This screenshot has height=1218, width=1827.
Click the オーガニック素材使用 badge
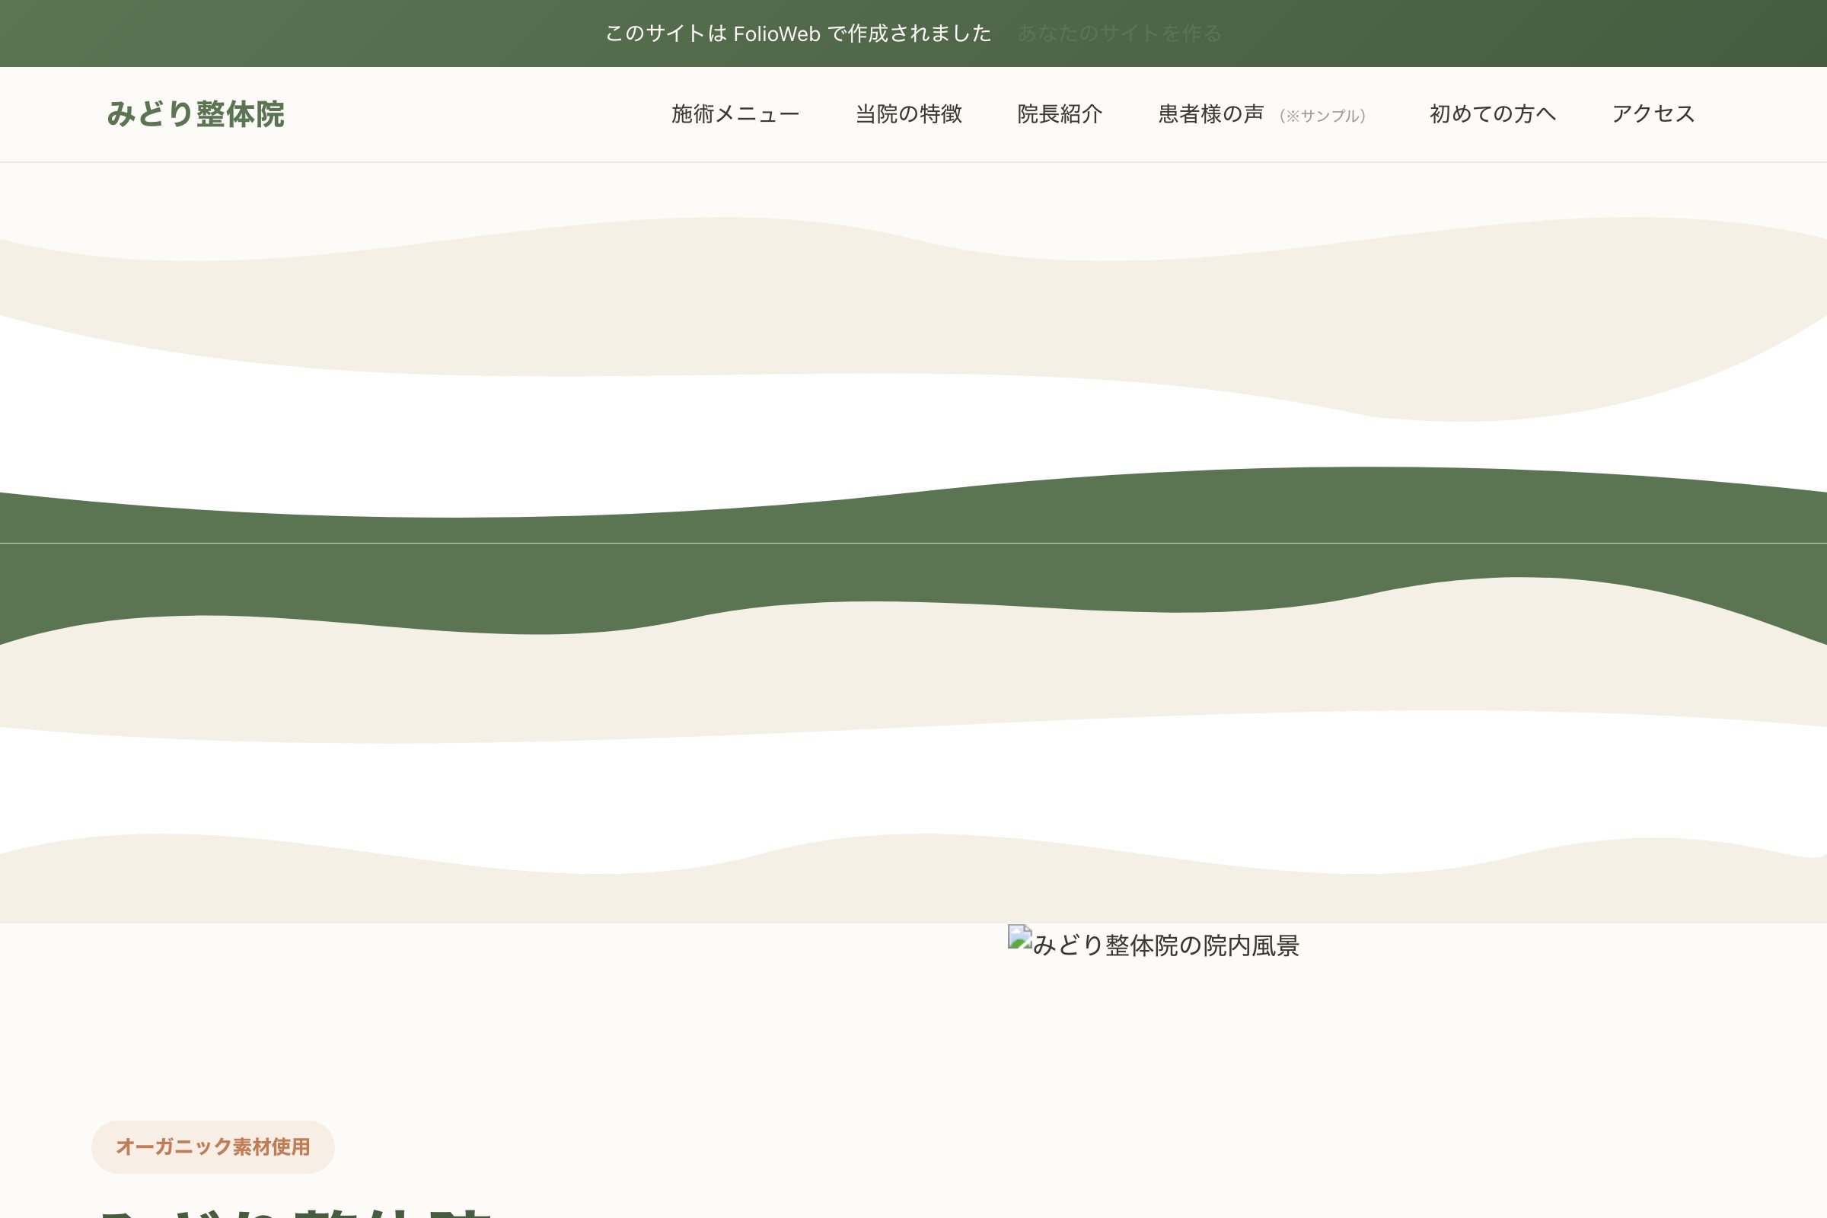click(213, 1146)
